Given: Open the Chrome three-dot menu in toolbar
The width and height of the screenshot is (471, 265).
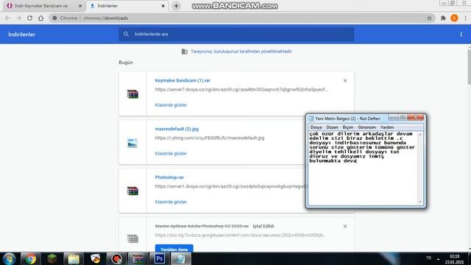Looking at the screenshot, I should tap(466, 18).
